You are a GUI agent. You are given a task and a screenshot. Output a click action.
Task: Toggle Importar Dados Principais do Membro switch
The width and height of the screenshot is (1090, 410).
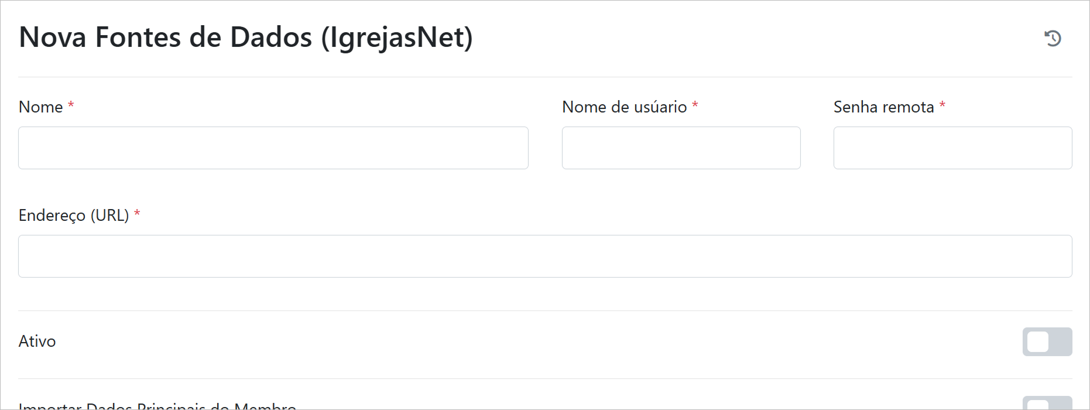1047,404
